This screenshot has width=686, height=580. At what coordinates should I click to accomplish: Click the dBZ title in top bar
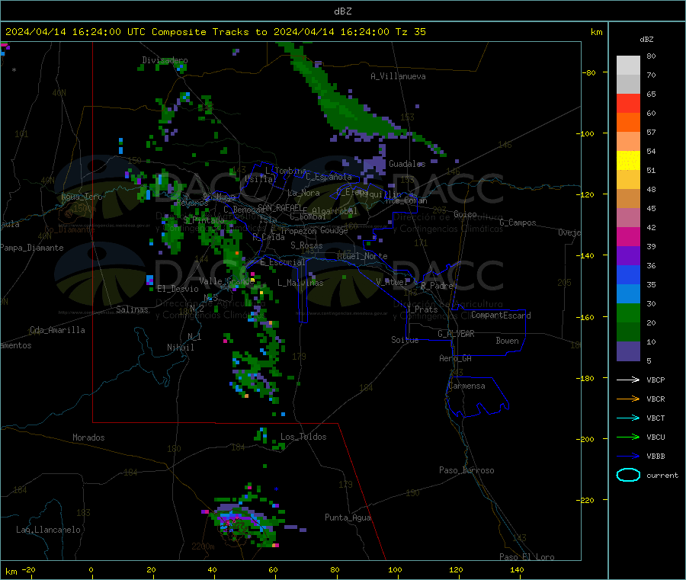coord(342,11)
